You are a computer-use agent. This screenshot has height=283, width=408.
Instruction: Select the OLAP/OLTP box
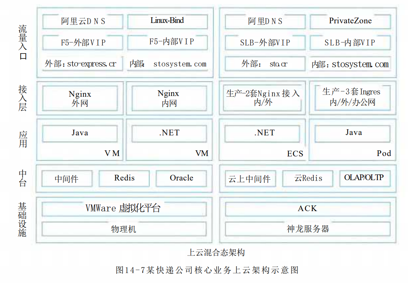365,179
